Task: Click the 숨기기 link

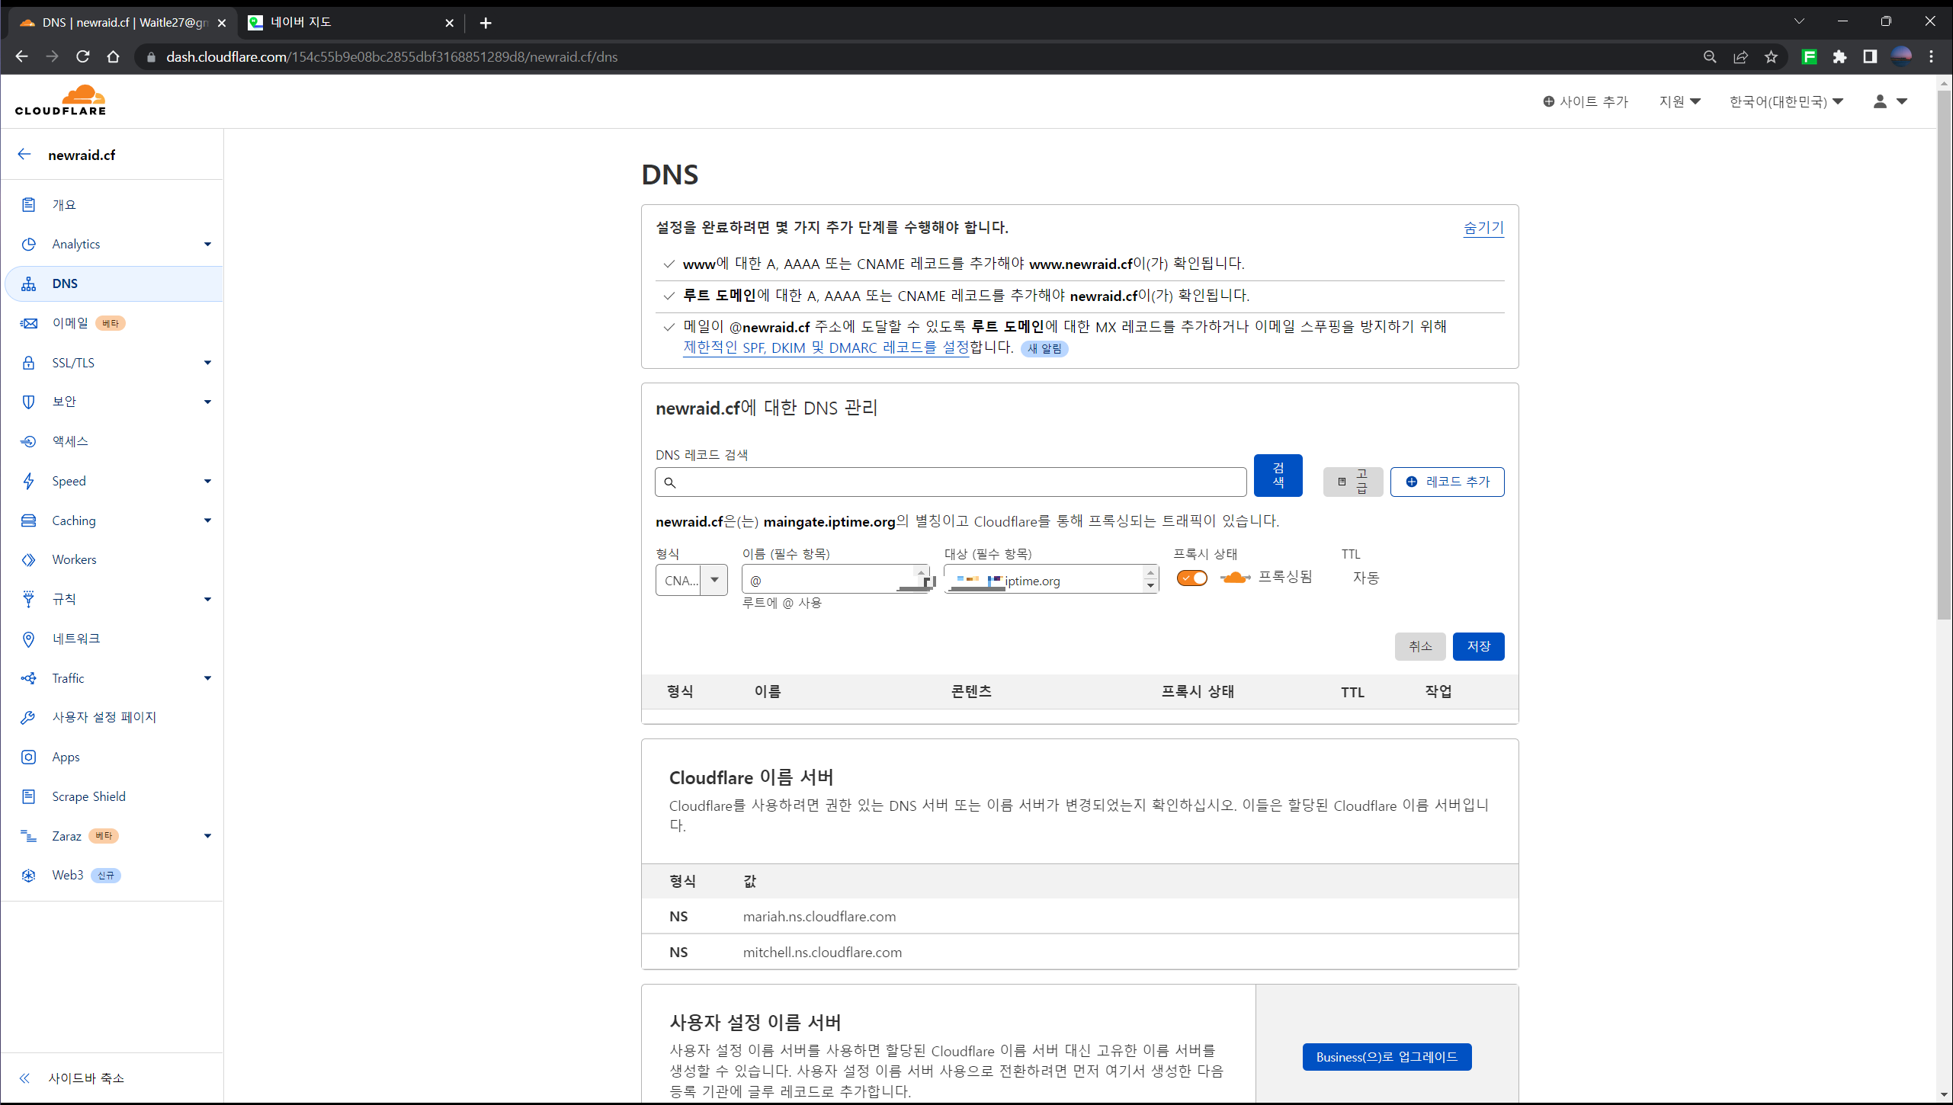Action: (1483, 227)
